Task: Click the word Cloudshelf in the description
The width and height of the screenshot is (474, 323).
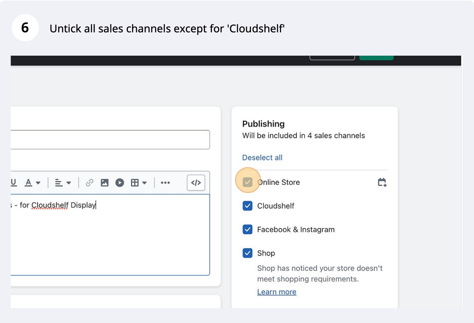Action: pos(50,205)
